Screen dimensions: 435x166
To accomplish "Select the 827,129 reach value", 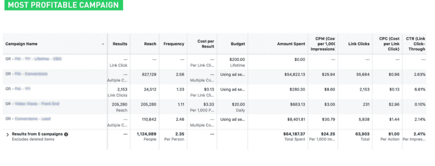I will pyautogui.click(x=148, y=74).
